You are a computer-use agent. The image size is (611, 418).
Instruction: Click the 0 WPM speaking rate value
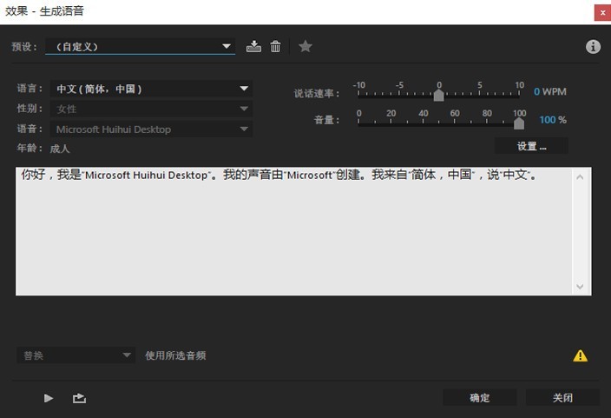click(x=550, y=92)
